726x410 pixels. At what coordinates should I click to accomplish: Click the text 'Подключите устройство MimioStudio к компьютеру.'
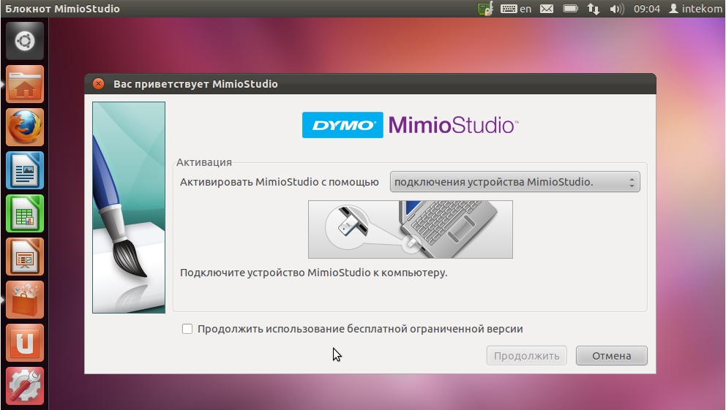coord(313,273)
